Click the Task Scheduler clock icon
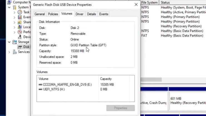 tap(20, 12)
